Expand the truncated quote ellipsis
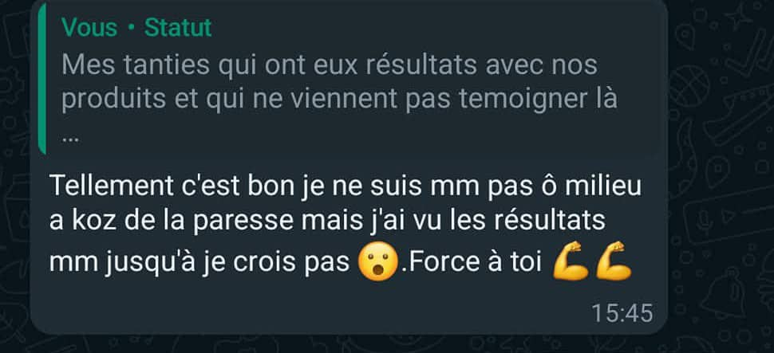Image resolution: width=774 pixels, height=353 pixels. click(70, 139)
